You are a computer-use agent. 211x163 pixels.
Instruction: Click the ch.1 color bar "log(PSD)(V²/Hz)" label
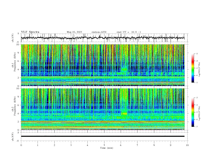(x=200, y=70)
